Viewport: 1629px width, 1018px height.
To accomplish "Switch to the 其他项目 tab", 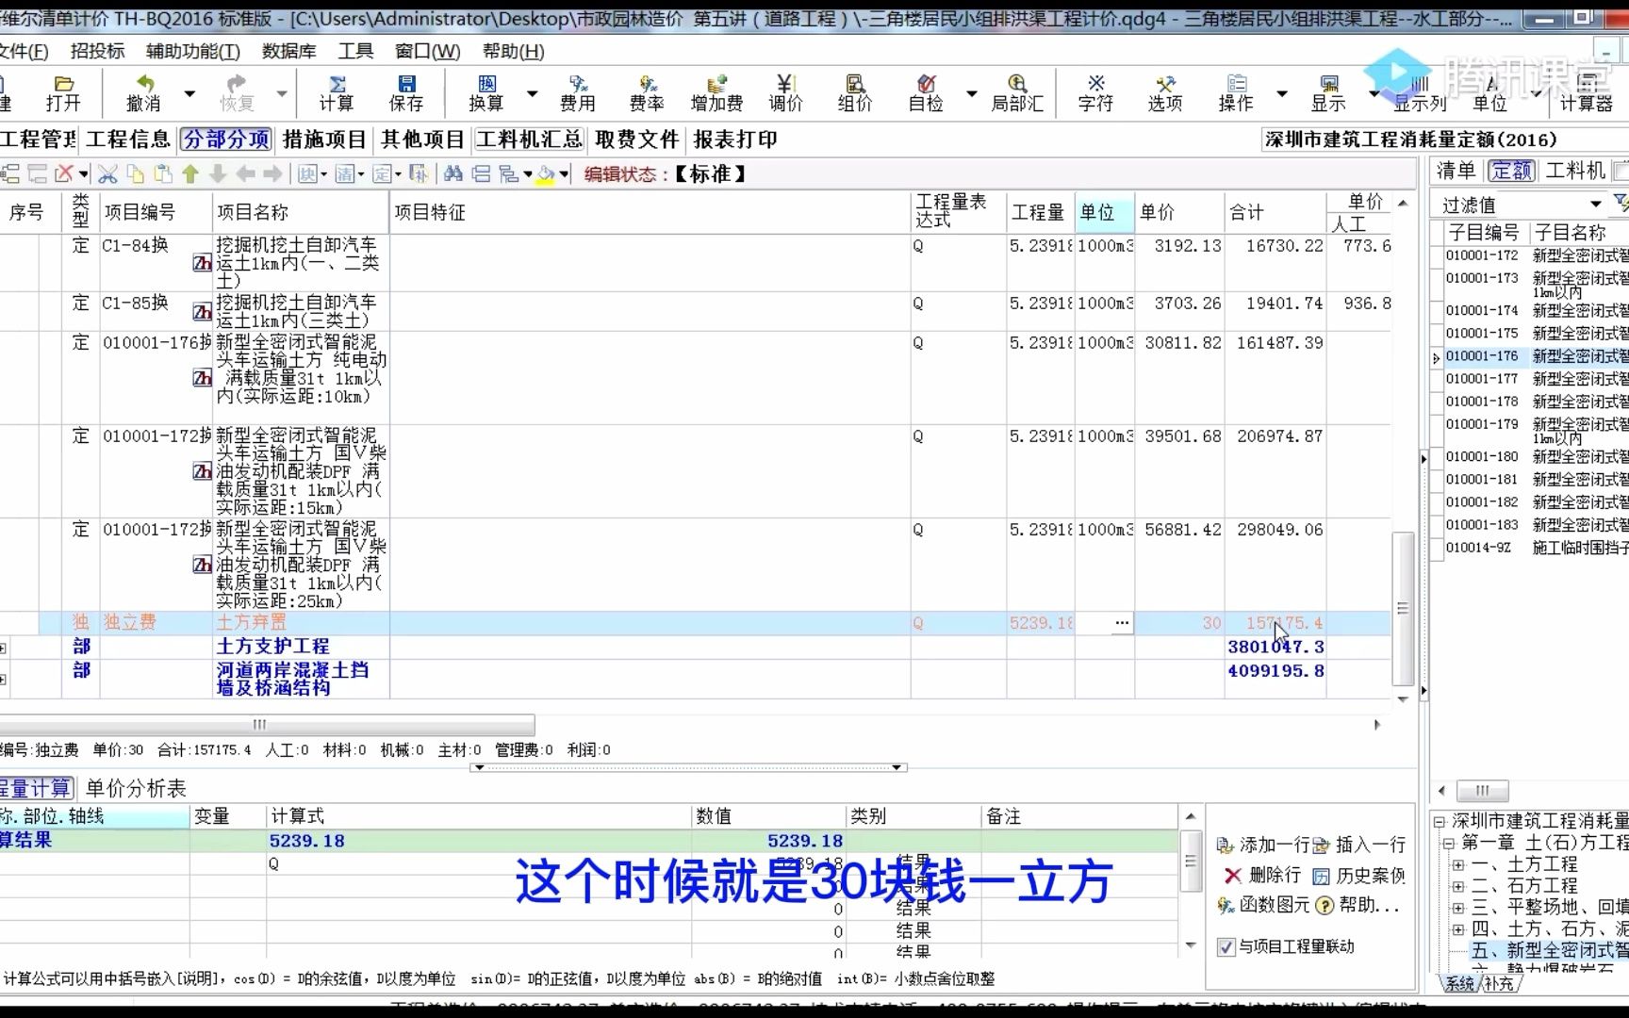I will pyautogui.click(x=422, y=140).
